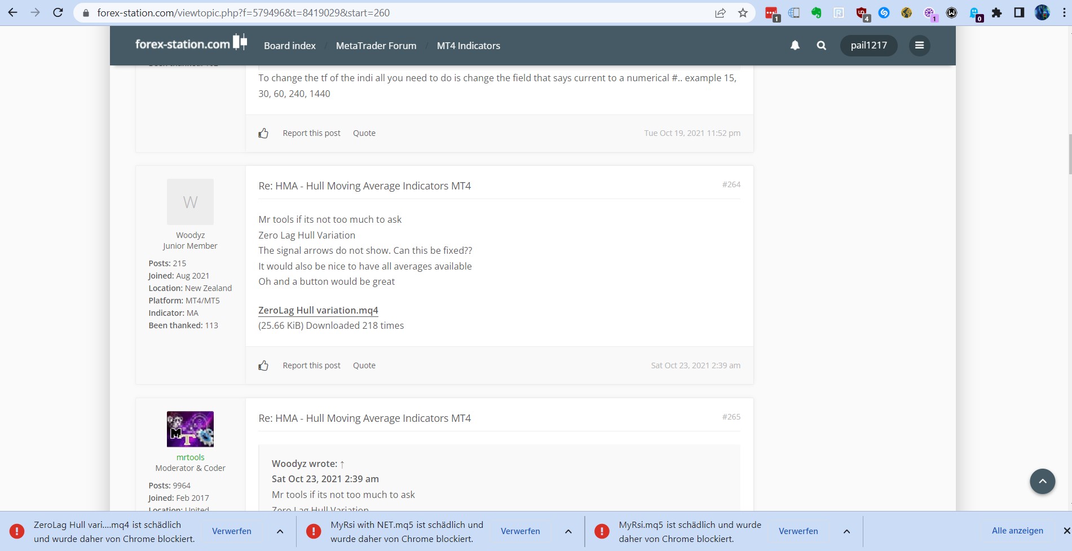
Task: Go back to the previous page
Action: 12,12
